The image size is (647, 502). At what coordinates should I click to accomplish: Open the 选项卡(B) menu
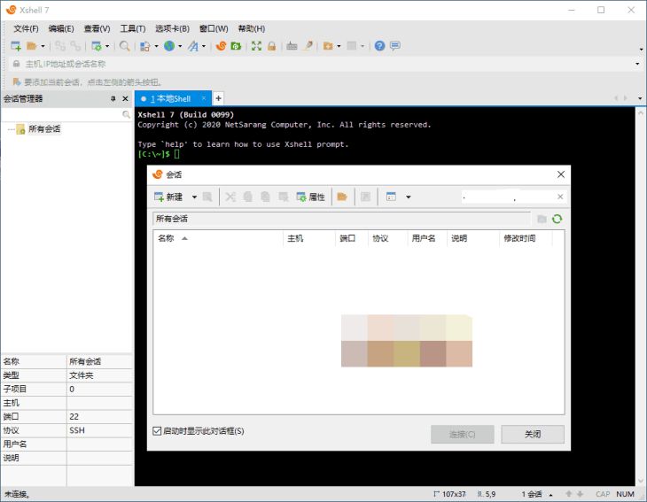click(x=172, y=29)
